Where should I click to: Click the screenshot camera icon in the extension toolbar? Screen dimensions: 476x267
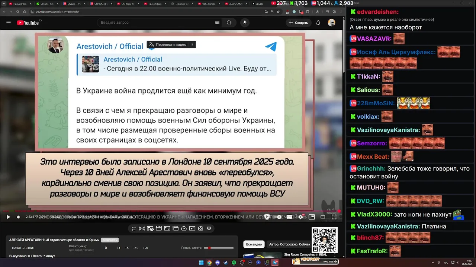(x=201, y=228)
